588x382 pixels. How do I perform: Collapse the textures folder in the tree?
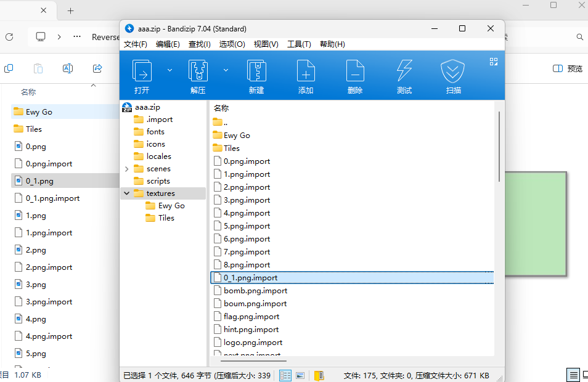click(x=127, y=193)
